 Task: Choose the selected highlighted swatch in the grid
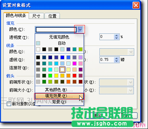coord(62,70)
